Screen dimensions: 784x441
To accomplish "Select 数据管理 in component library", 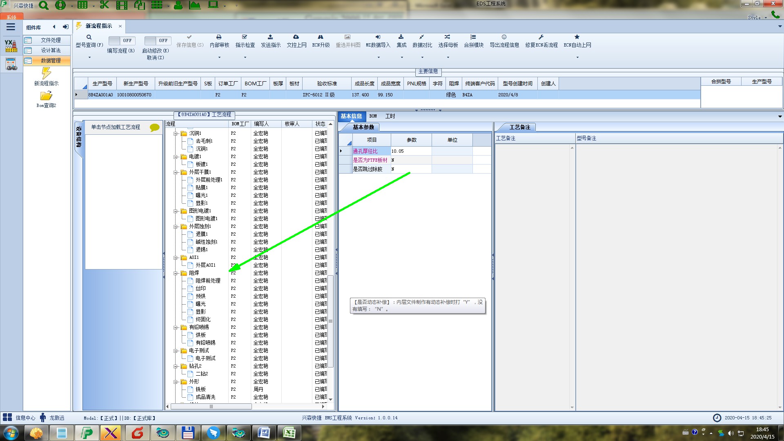I will pos(51,60).
